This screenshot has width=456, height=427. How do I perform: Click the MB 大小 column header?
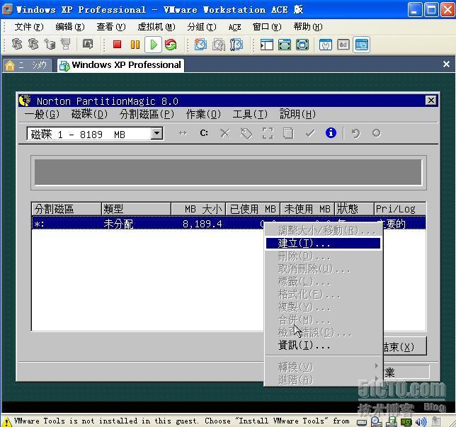point(199,209)
